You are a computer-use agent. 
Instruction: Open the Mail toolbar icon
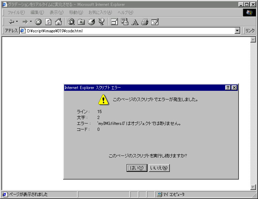click(x=125, y=22)
